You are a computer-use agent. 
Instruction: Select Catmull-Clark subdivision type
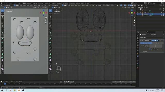coord(146,43)
